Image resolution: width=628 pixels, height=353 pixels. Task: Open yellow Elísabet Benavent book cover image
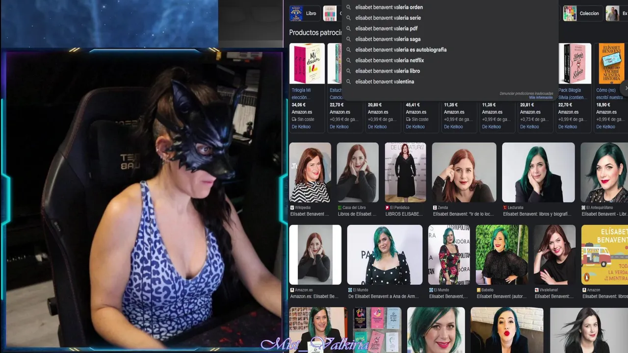[604, 255]
